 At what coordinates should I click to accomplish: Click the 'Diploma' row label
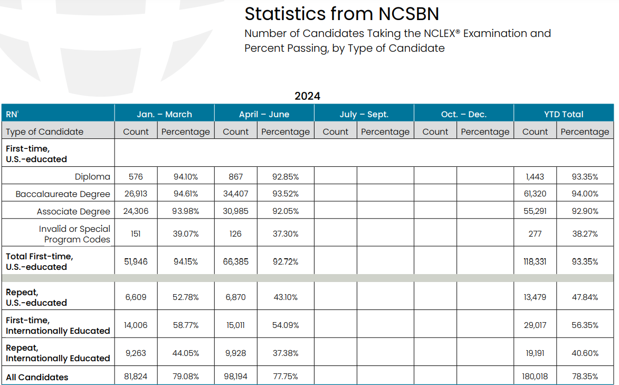(x=92, y=177)
